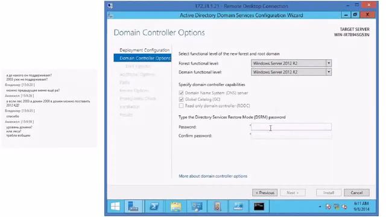Click the Install button
The width and height of the screenshot is (386, 217).
point(329,193)
